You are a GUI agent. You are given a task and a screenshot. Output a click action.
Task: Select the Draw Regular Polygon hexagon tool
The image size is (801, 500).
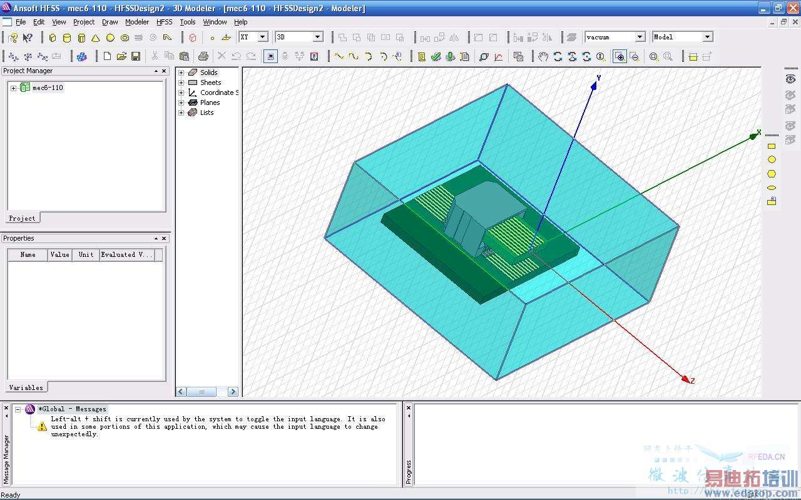(772, 174)
